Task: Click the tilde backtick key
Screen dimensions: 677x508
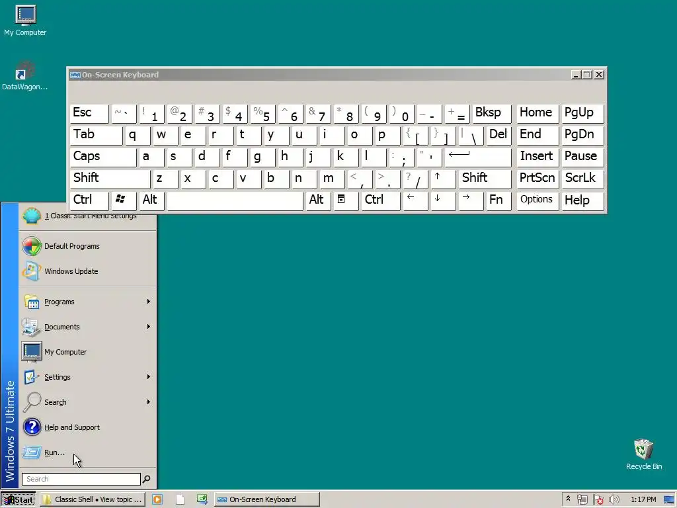Action: 124,114
